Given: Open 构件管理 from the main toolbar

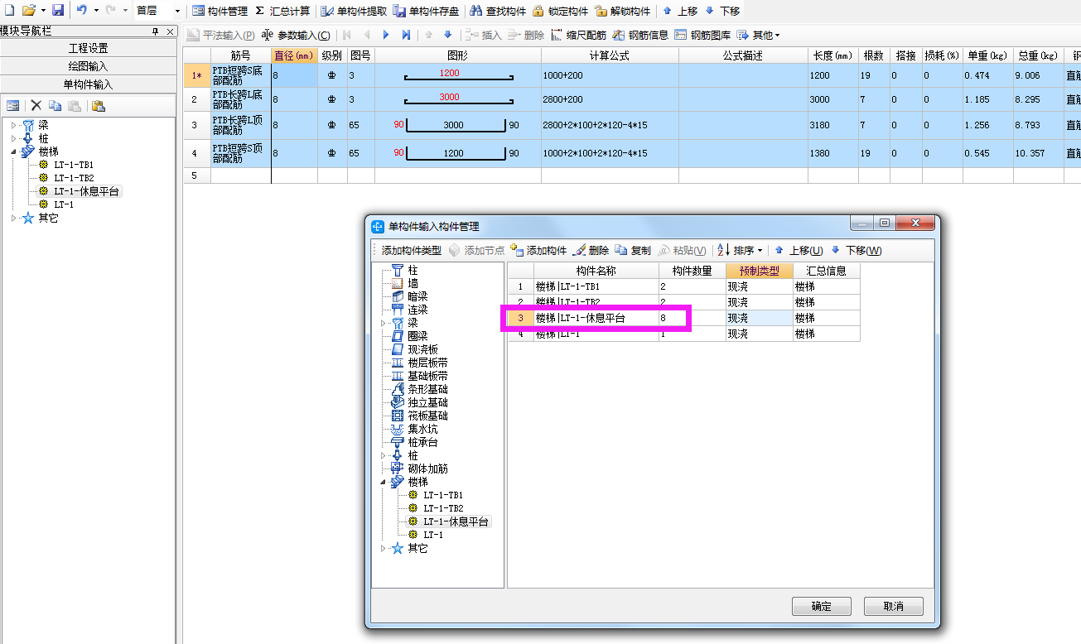Looking at the screenshot, I should [220, 11].
